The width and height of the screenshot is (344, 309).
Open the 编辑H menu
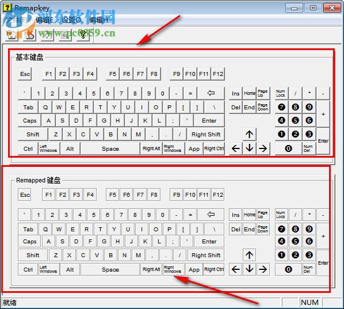pyautogui.click(x=98, y=20)
